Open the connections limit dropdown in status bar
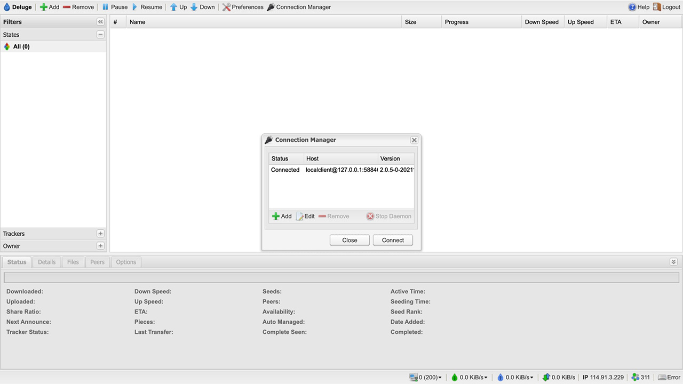Screen dimensions: 683x384 click(426, 377)
